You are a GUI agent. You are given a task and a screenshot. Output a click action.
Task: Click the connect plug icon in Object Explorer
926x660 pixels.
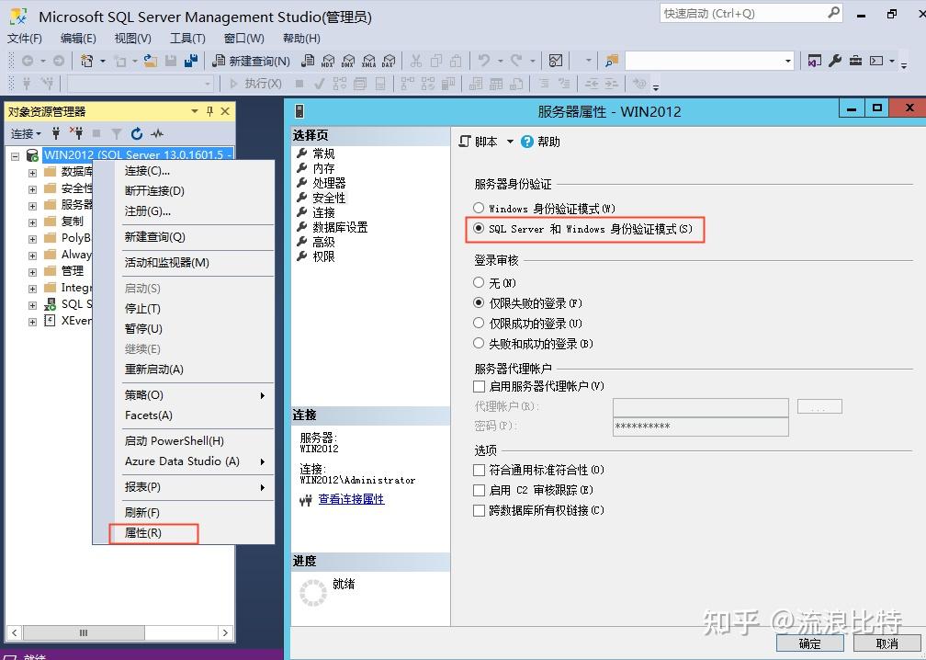coord(56,133)
